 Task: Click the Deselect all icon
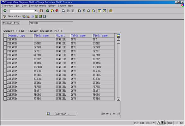point(45,16)
